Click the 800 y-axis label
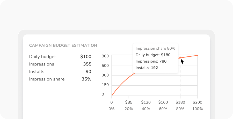 pos(105,56)
